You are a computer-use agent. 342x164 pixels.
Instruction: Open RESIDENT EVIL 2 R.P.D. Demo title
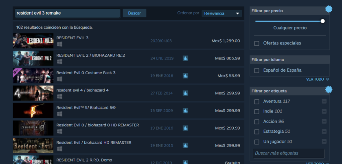pos(84,160)
